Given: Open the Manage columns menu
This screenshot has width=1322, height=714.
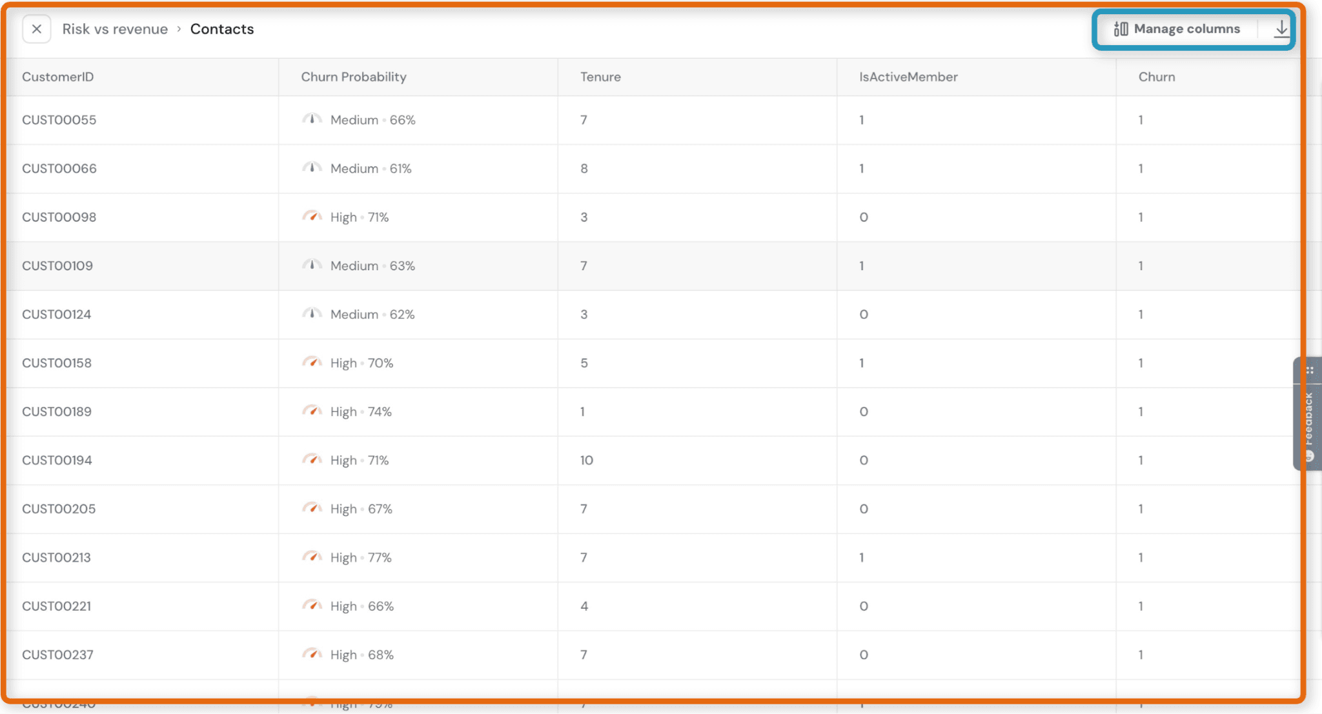Looking at the screenshot, I should pyautogui.click(x=1177, y=29).
